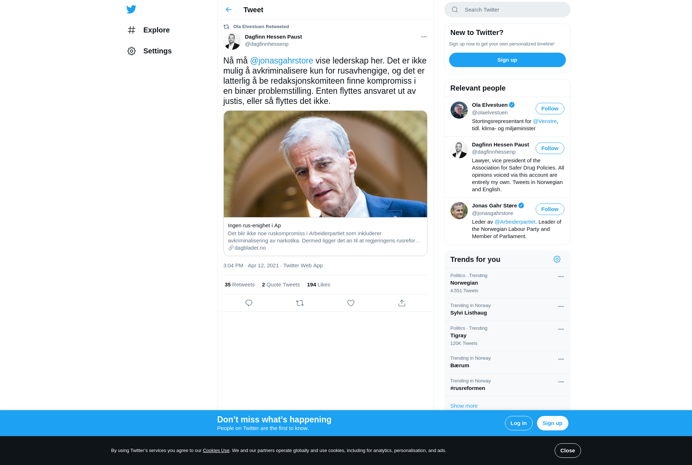Go back using the arrow icon
Image resolution: width=692 pixels, height=465 pixels.
pos(229,10)
